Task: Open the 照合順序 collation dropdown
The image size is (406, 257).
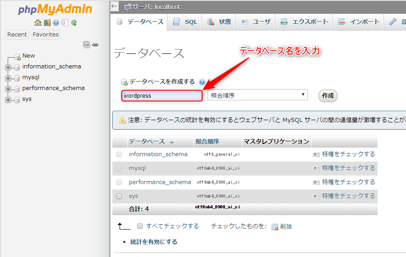Action: pos(257,95)
